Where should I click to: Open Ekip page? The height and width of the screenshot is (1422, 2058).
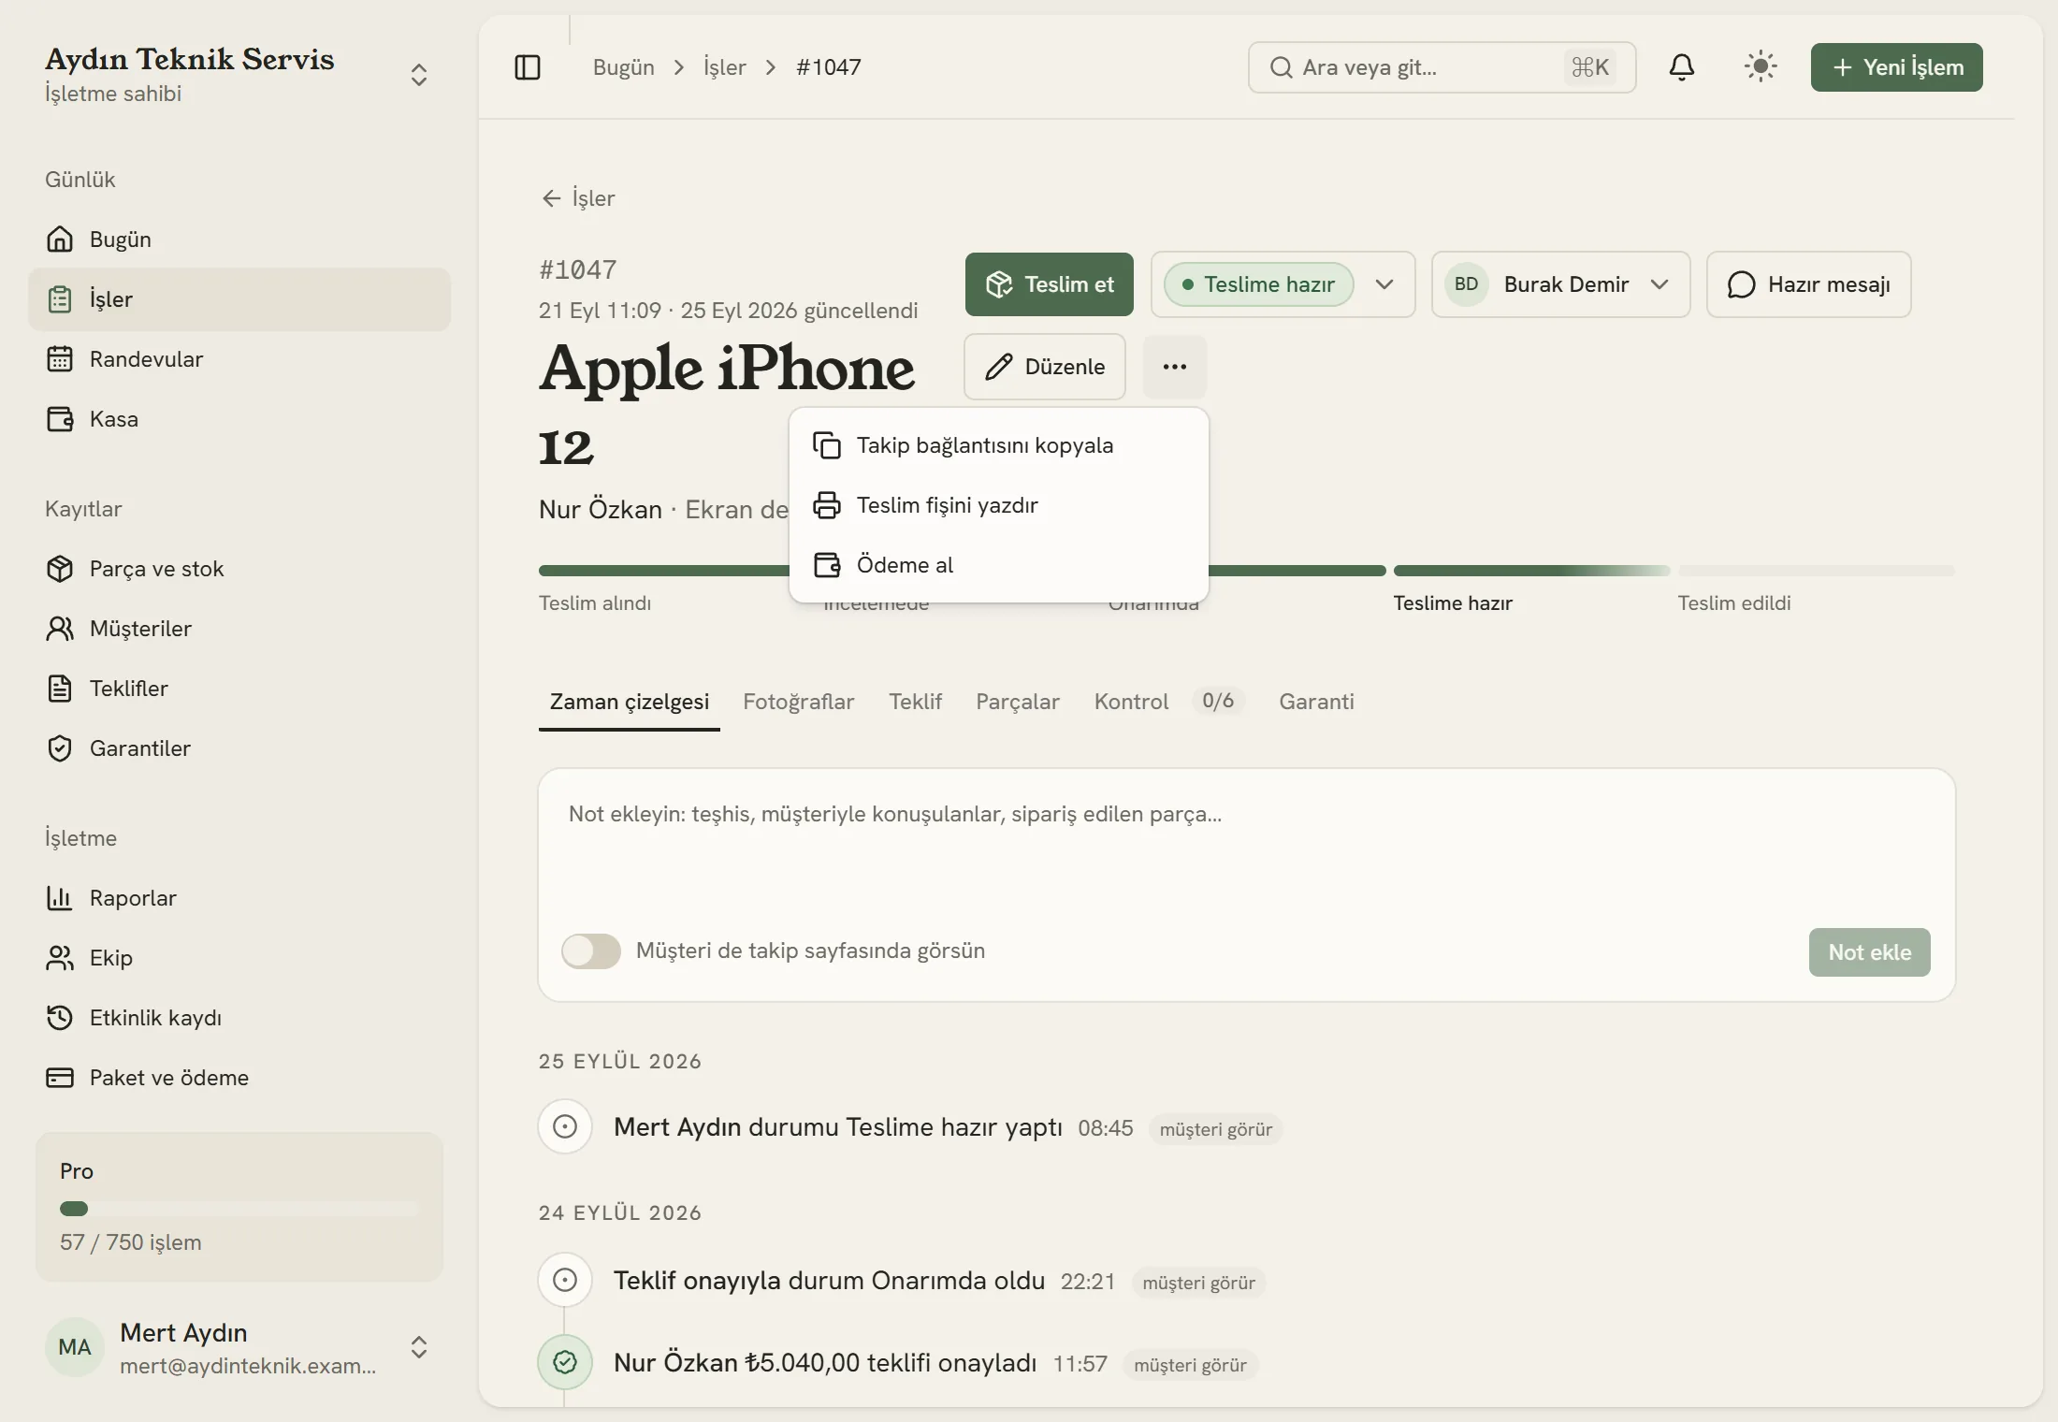pyautogui.click(x=239, y=958)
